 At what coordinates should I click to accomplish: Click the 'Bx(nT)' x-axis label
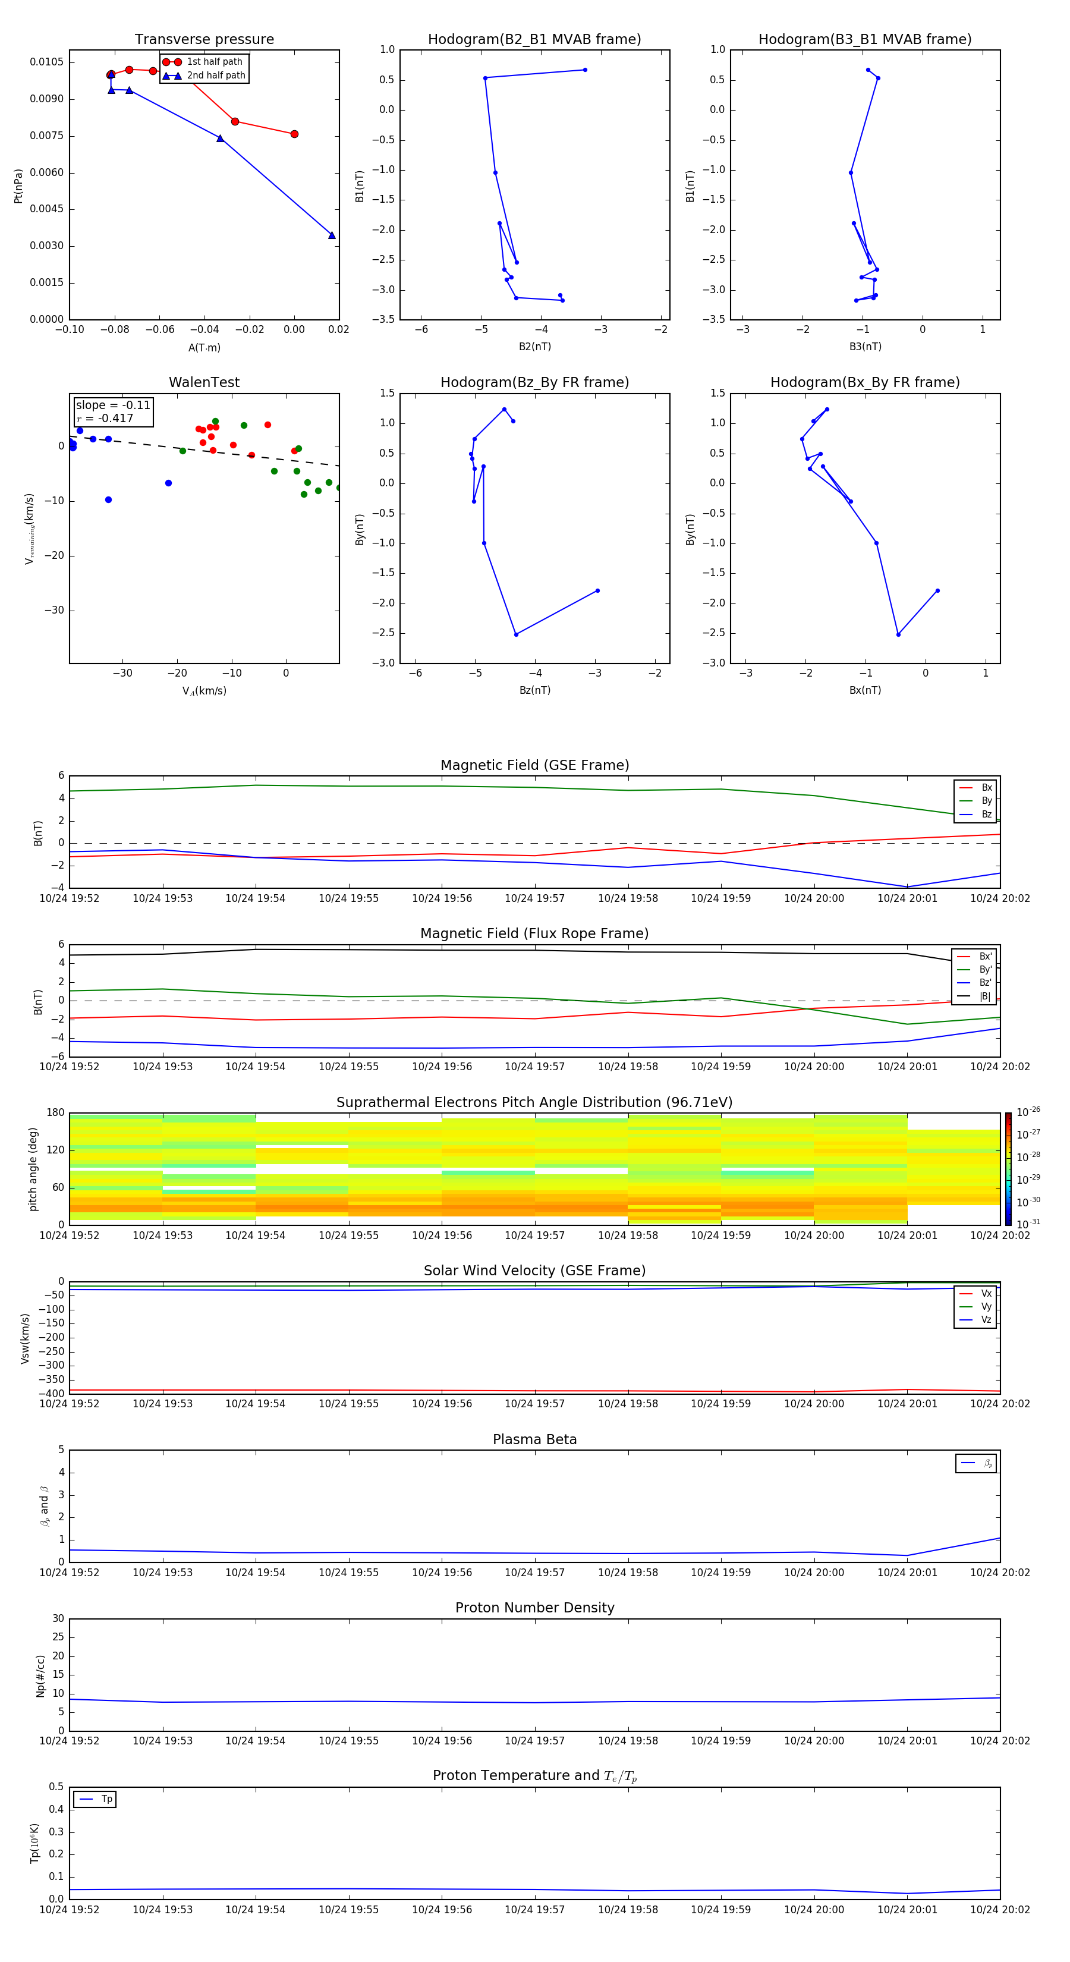(x=865, y=690)
